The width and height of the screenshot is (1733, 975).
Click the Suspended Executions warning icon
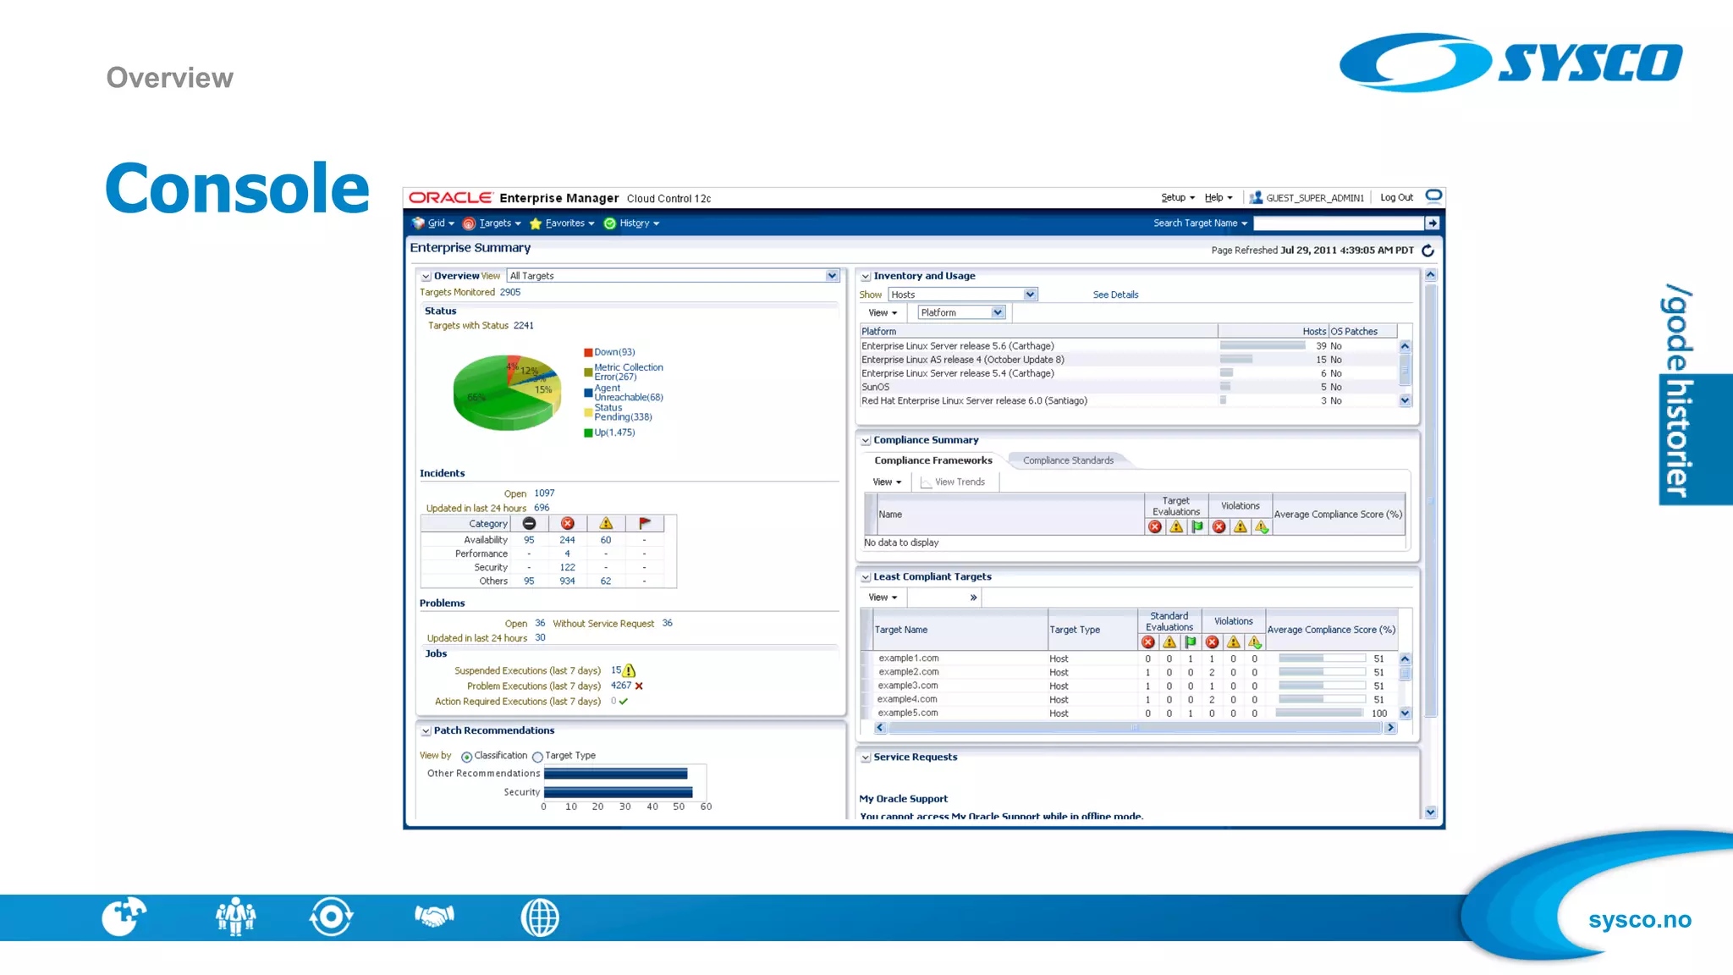(x=630, y=670)
